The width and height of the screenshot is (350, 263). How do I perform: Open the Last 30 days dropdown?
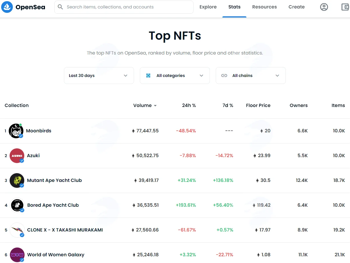coord(99,76)
